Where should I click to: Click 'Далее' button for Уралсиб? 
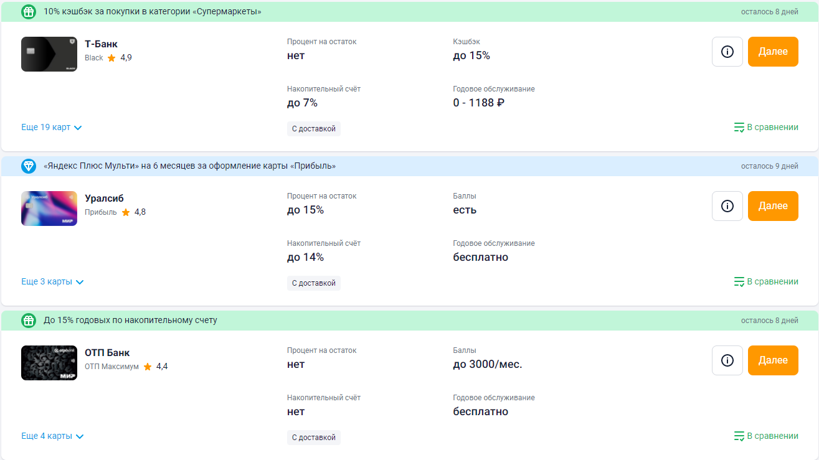point(773,206)
